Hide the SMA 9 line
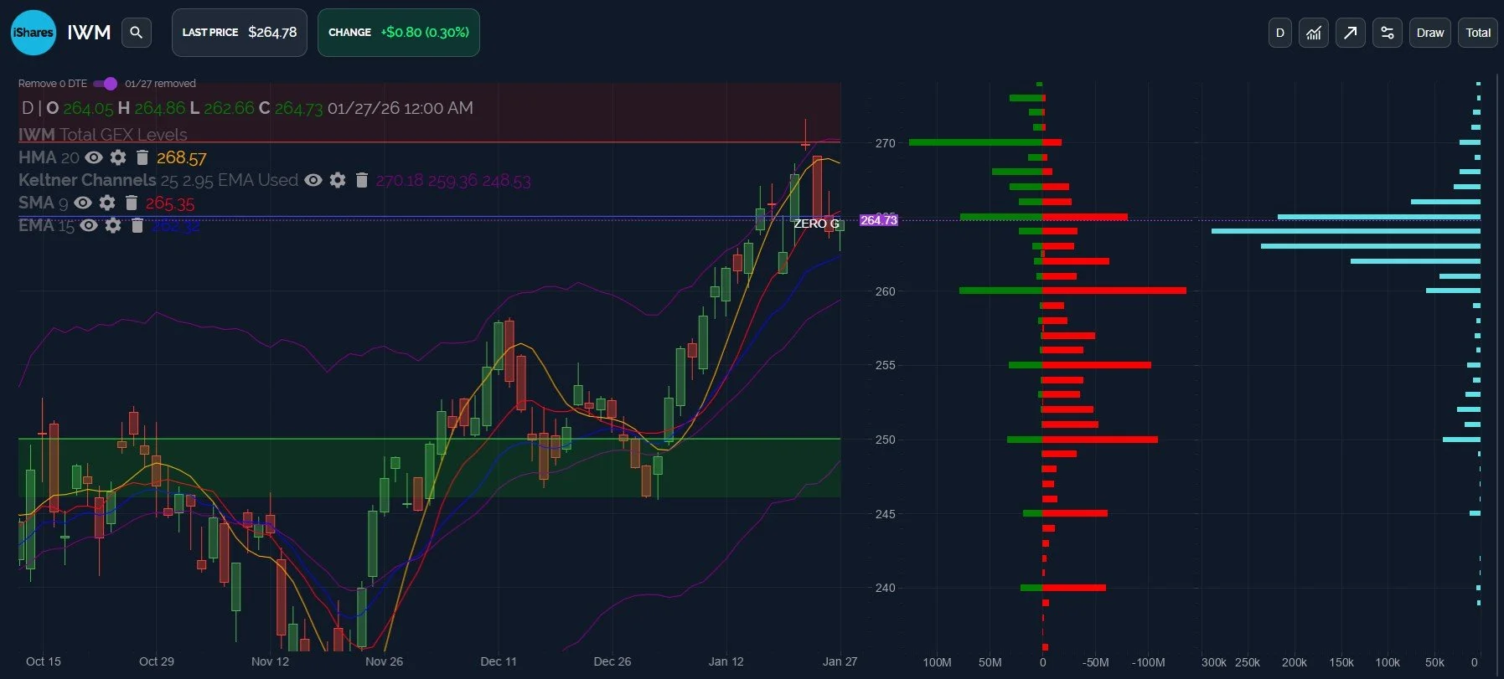 tap(83, 203)
